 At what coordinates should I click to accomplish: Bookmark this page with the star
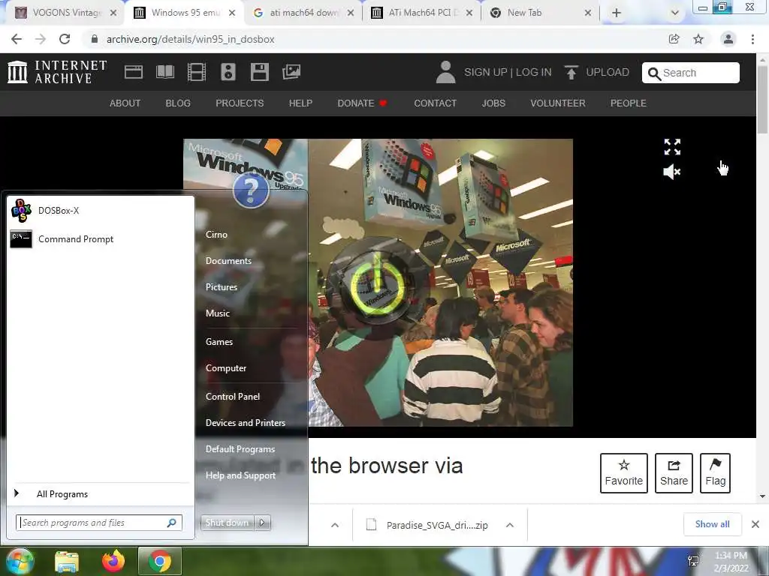(x=698, y=39)
